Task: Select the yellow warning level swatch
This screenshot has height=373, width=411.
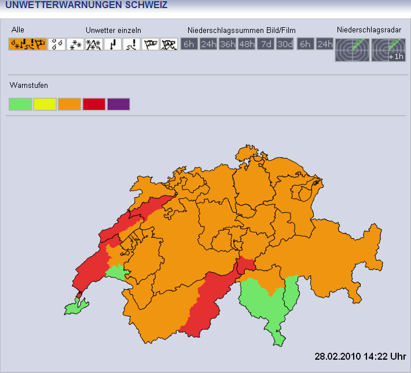Action: tap(45, 104)
